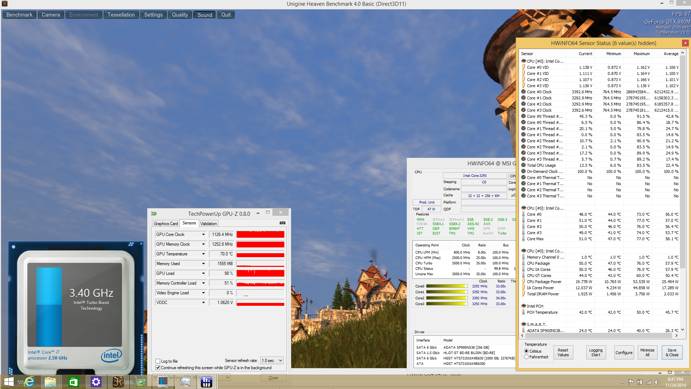
Task: Open network signal tray icon
Action: (x=649, y=382)
